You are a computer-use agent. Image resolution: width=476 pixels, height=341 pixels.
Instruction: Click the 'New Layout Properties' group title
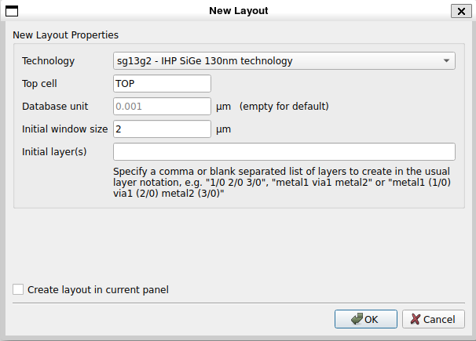tap(66, 35)
